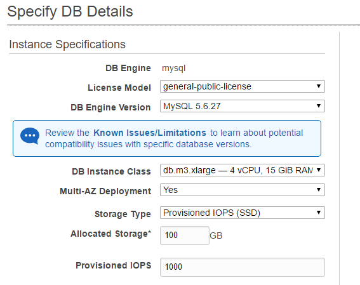Click the blue speech bubble info icon
Screen dimensions: 360x285
tap(30, 136)
